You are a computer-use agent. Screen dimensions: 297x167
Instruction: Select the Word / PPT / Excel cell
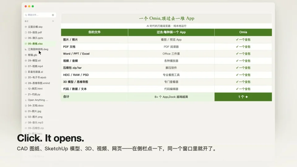click(94, 54)
